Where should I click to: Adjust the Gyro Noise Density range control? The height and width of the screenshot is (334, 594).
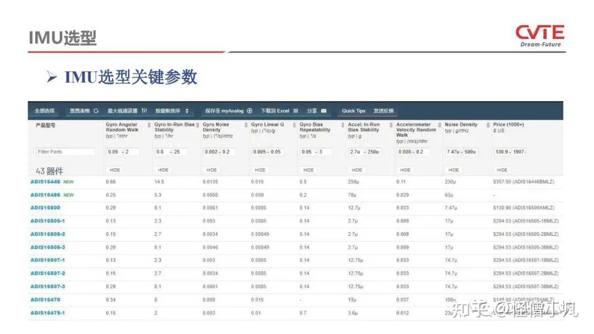pos(218,152)
